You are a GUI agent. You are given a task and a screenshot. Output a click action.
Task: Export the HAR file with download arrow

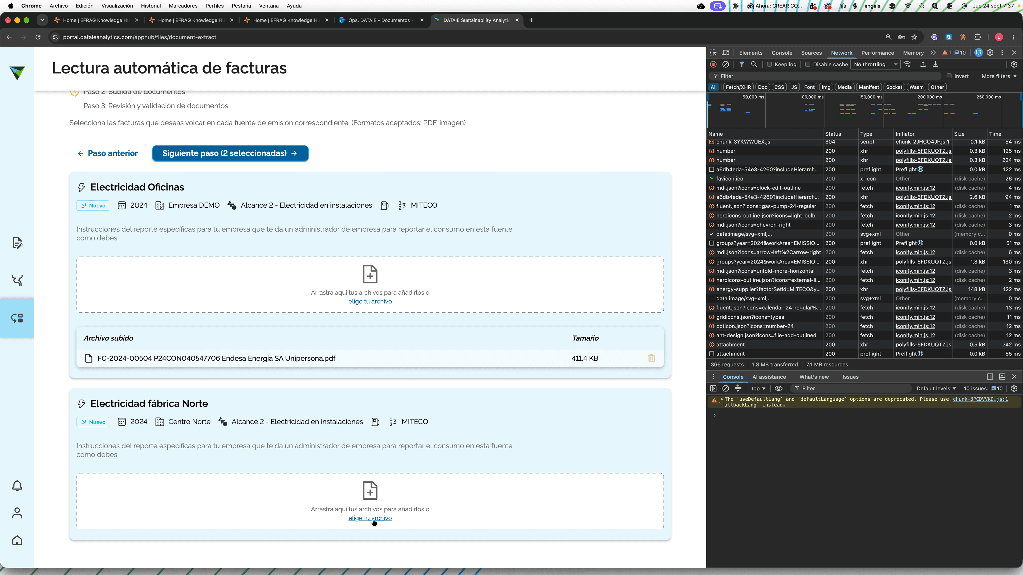coord(936,64)
